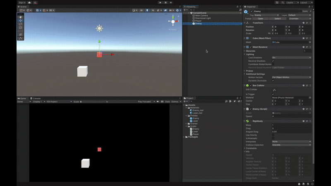Select the Scale tool in Scene toolbar
This screenshot has height=186, width=331.
coord(20,28)
